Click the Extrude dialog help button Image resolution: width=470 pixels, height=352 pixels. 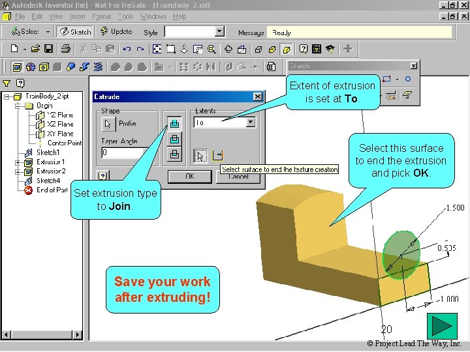[x=103, y=176]
